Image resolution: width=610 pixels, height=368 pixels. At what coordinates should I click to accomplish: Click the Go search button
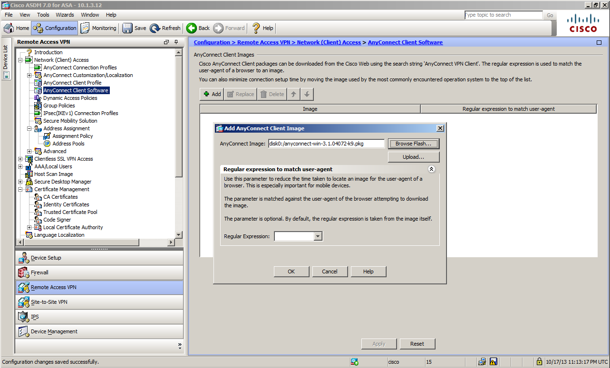click(550, 15)
